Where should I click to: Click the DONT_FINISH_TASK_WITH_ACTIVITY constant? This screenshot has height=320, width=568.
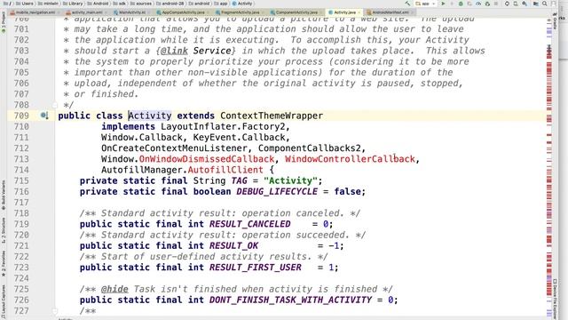[x=290, y=300]
